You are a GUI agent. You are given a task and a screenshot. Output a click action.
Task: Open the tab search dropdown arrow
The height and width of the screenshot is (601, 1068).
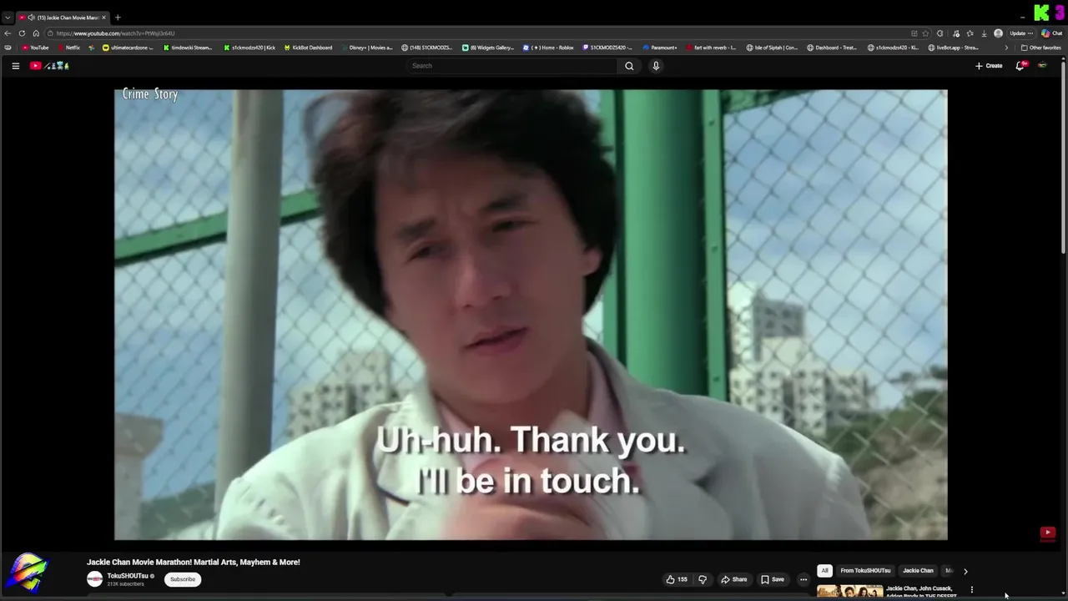coord(8,18)
